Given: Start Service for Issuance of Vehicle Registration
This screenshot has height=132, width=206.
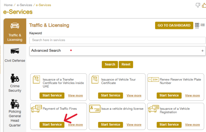Looking at the screenshot, I should [169, 125].
